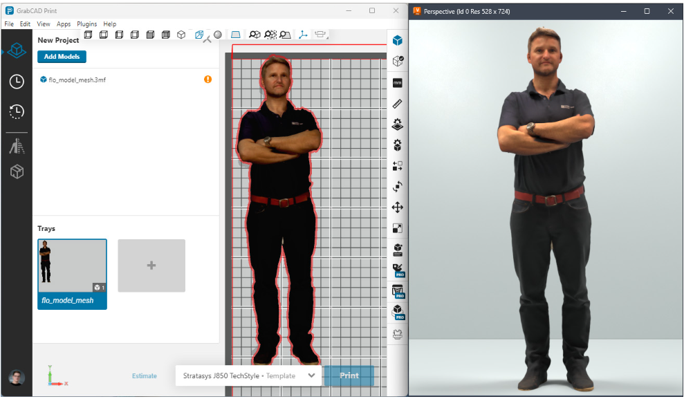684x399 pixels.
Task: Open the PRO cube platform tool
Action: 398,313
